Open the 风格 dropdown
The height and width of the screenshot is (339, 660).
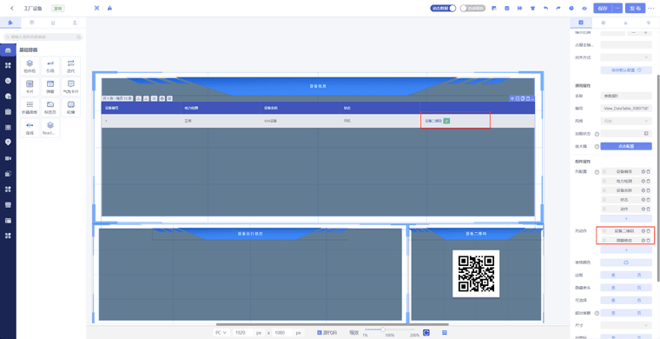(x=626, y=121)
